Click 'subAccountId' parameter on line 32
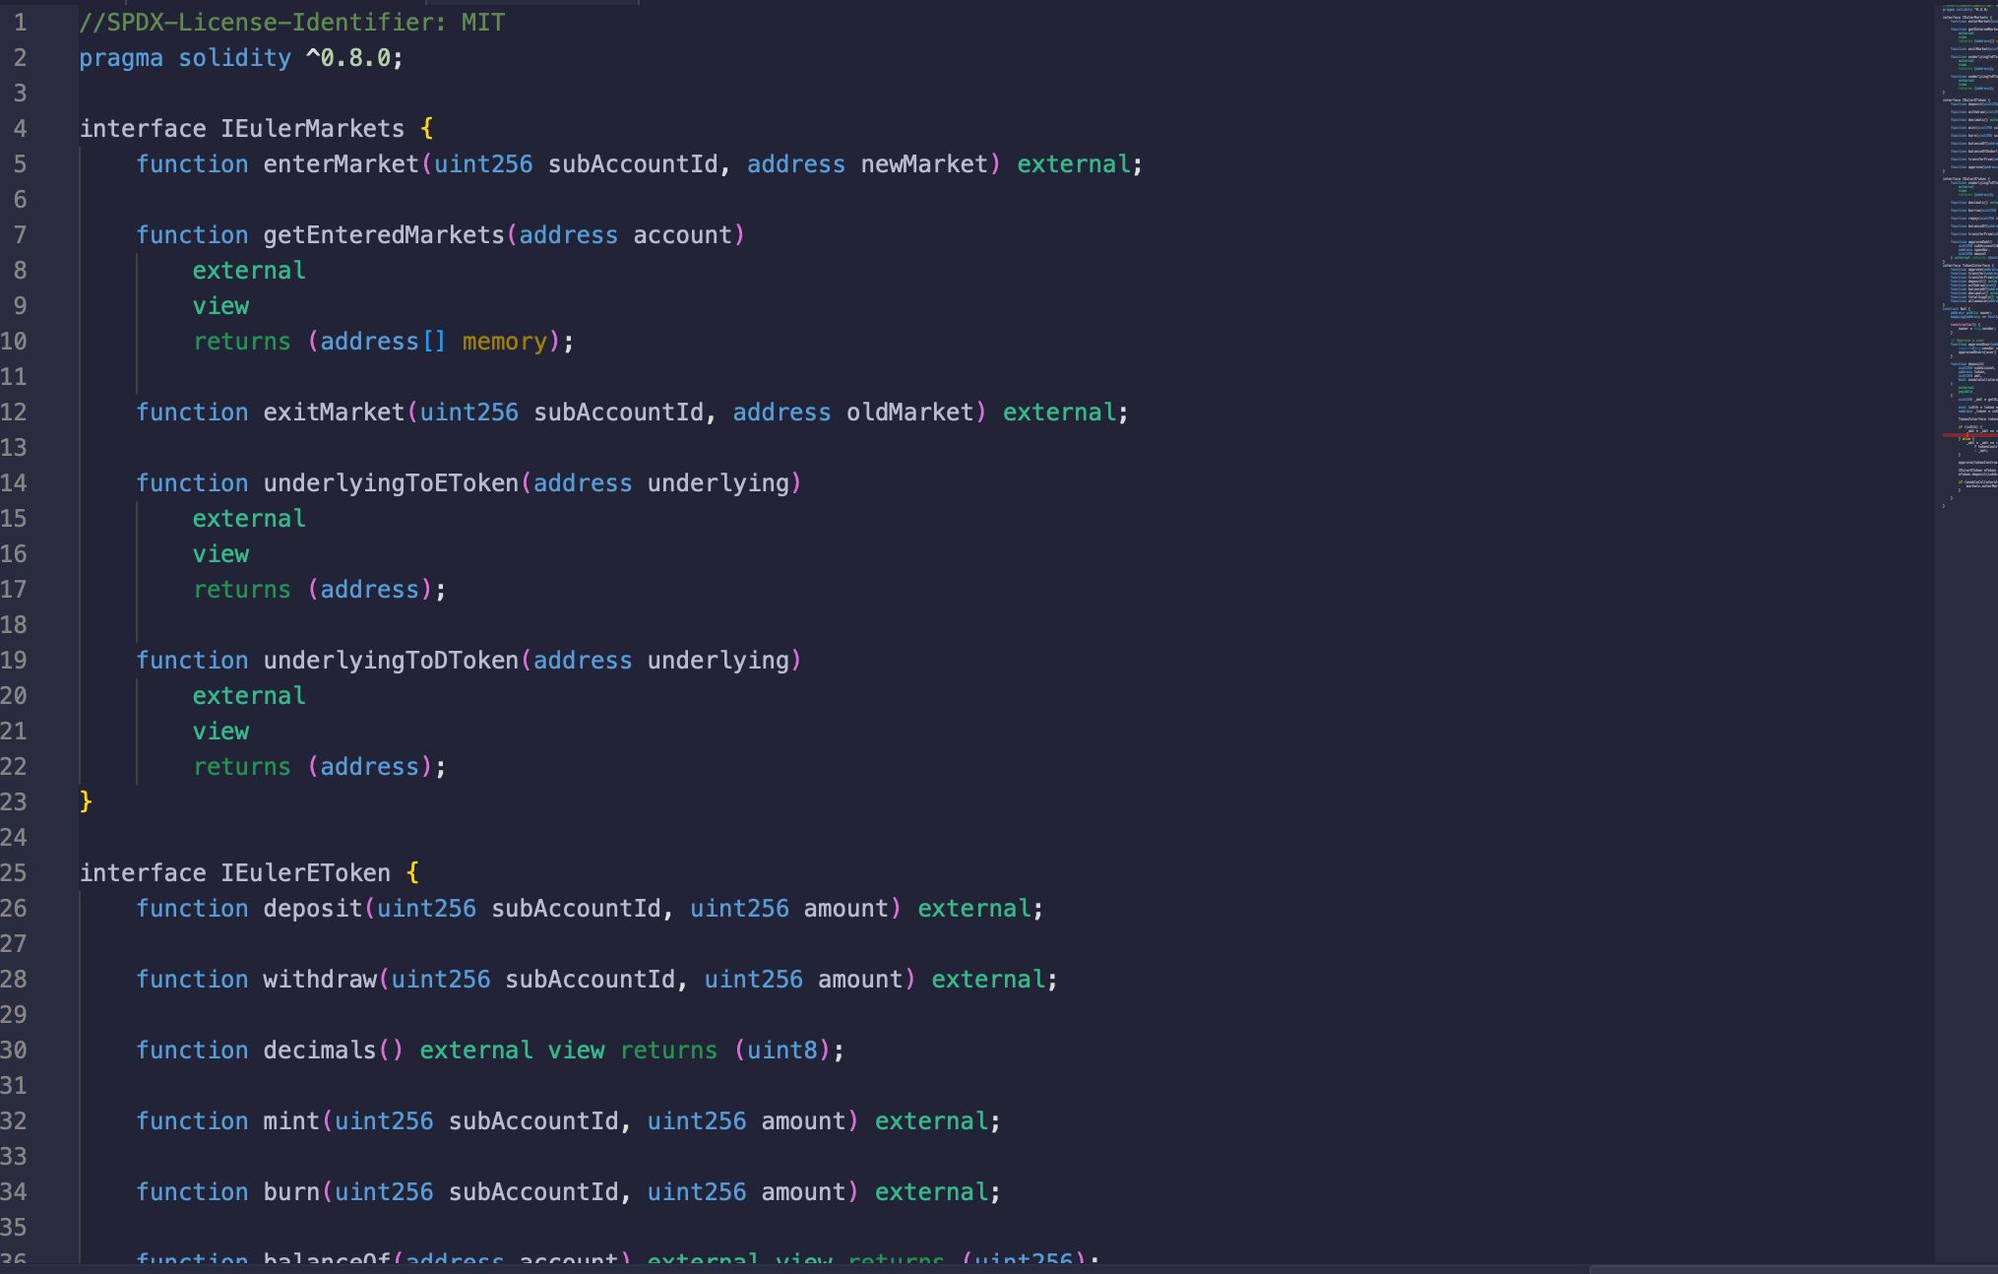Viewport: 1998px width, 1274px height. click(533, 1120)
